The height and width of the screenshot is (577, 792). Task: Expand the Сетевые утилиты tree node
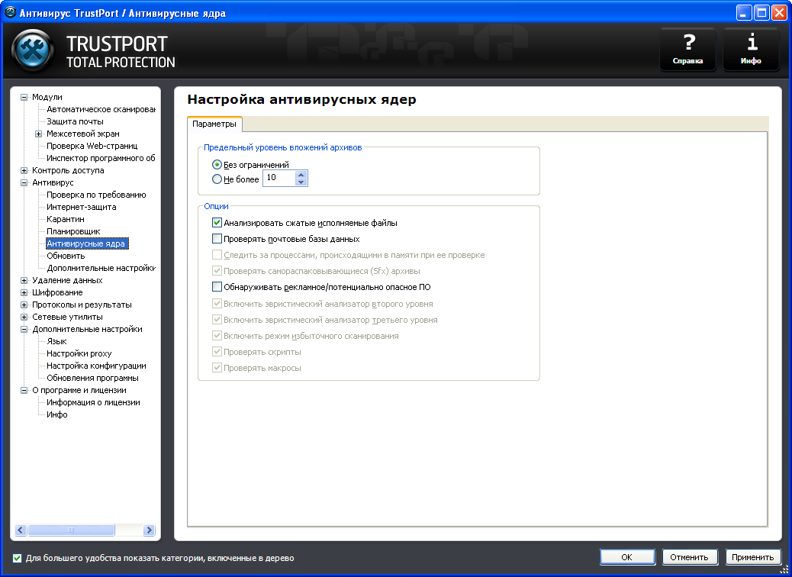[24, 318]
